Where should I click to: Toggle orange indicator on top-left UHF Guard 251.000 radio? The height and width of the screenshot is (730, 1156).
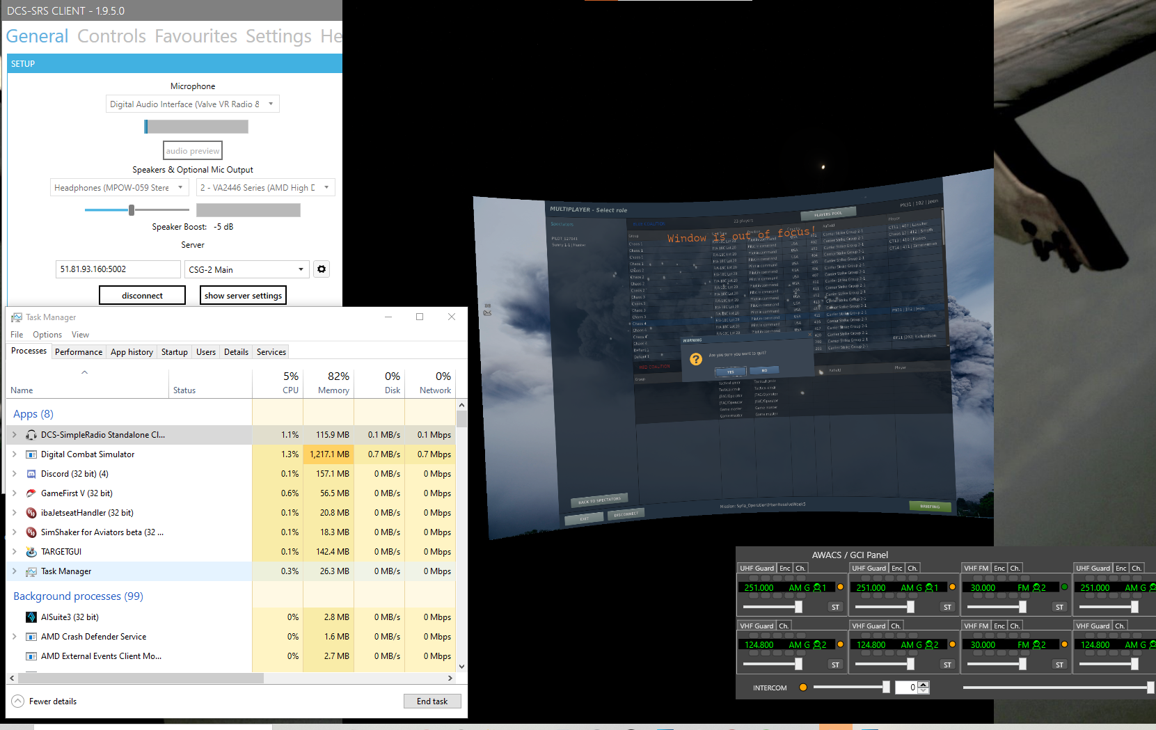coord(840,587)
